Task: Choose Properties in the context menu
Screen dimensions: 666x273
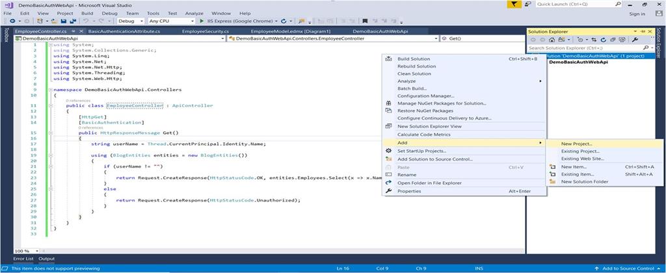Action: [x=464, y=191]
